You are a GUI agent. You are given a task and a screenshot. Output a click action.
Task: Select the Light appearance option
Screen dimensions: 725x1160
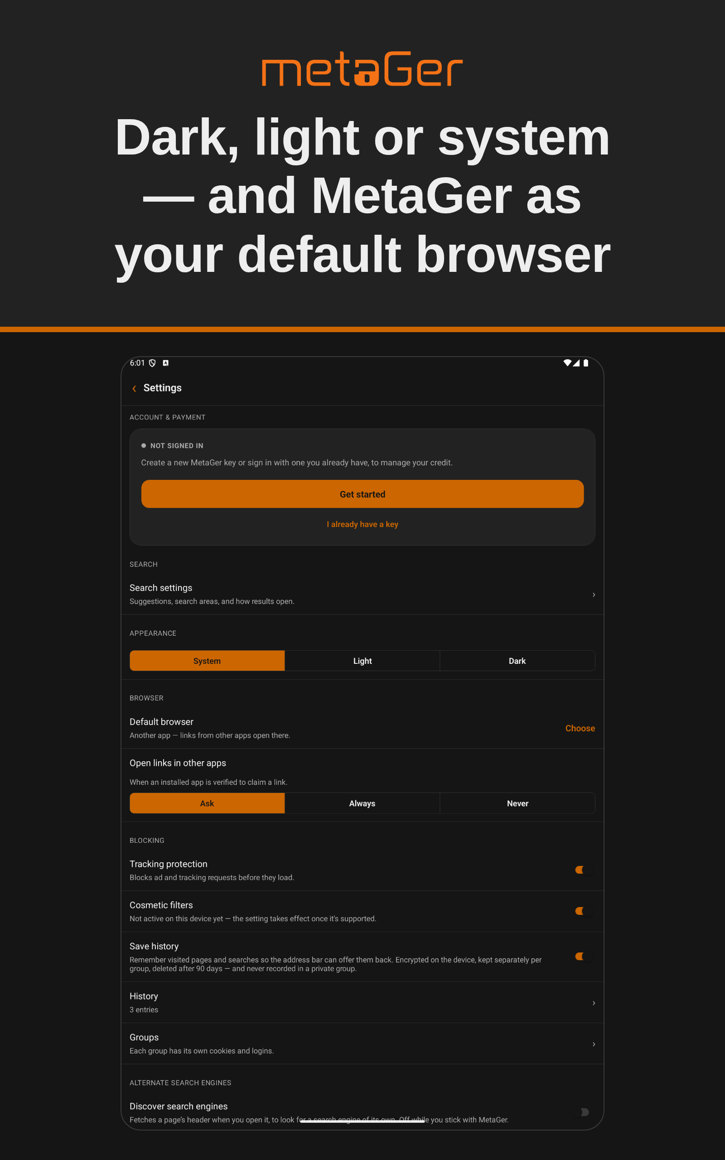[362, 661]
